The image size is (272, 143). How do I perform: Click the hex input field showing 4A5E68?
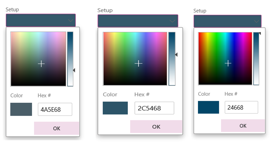55,109
